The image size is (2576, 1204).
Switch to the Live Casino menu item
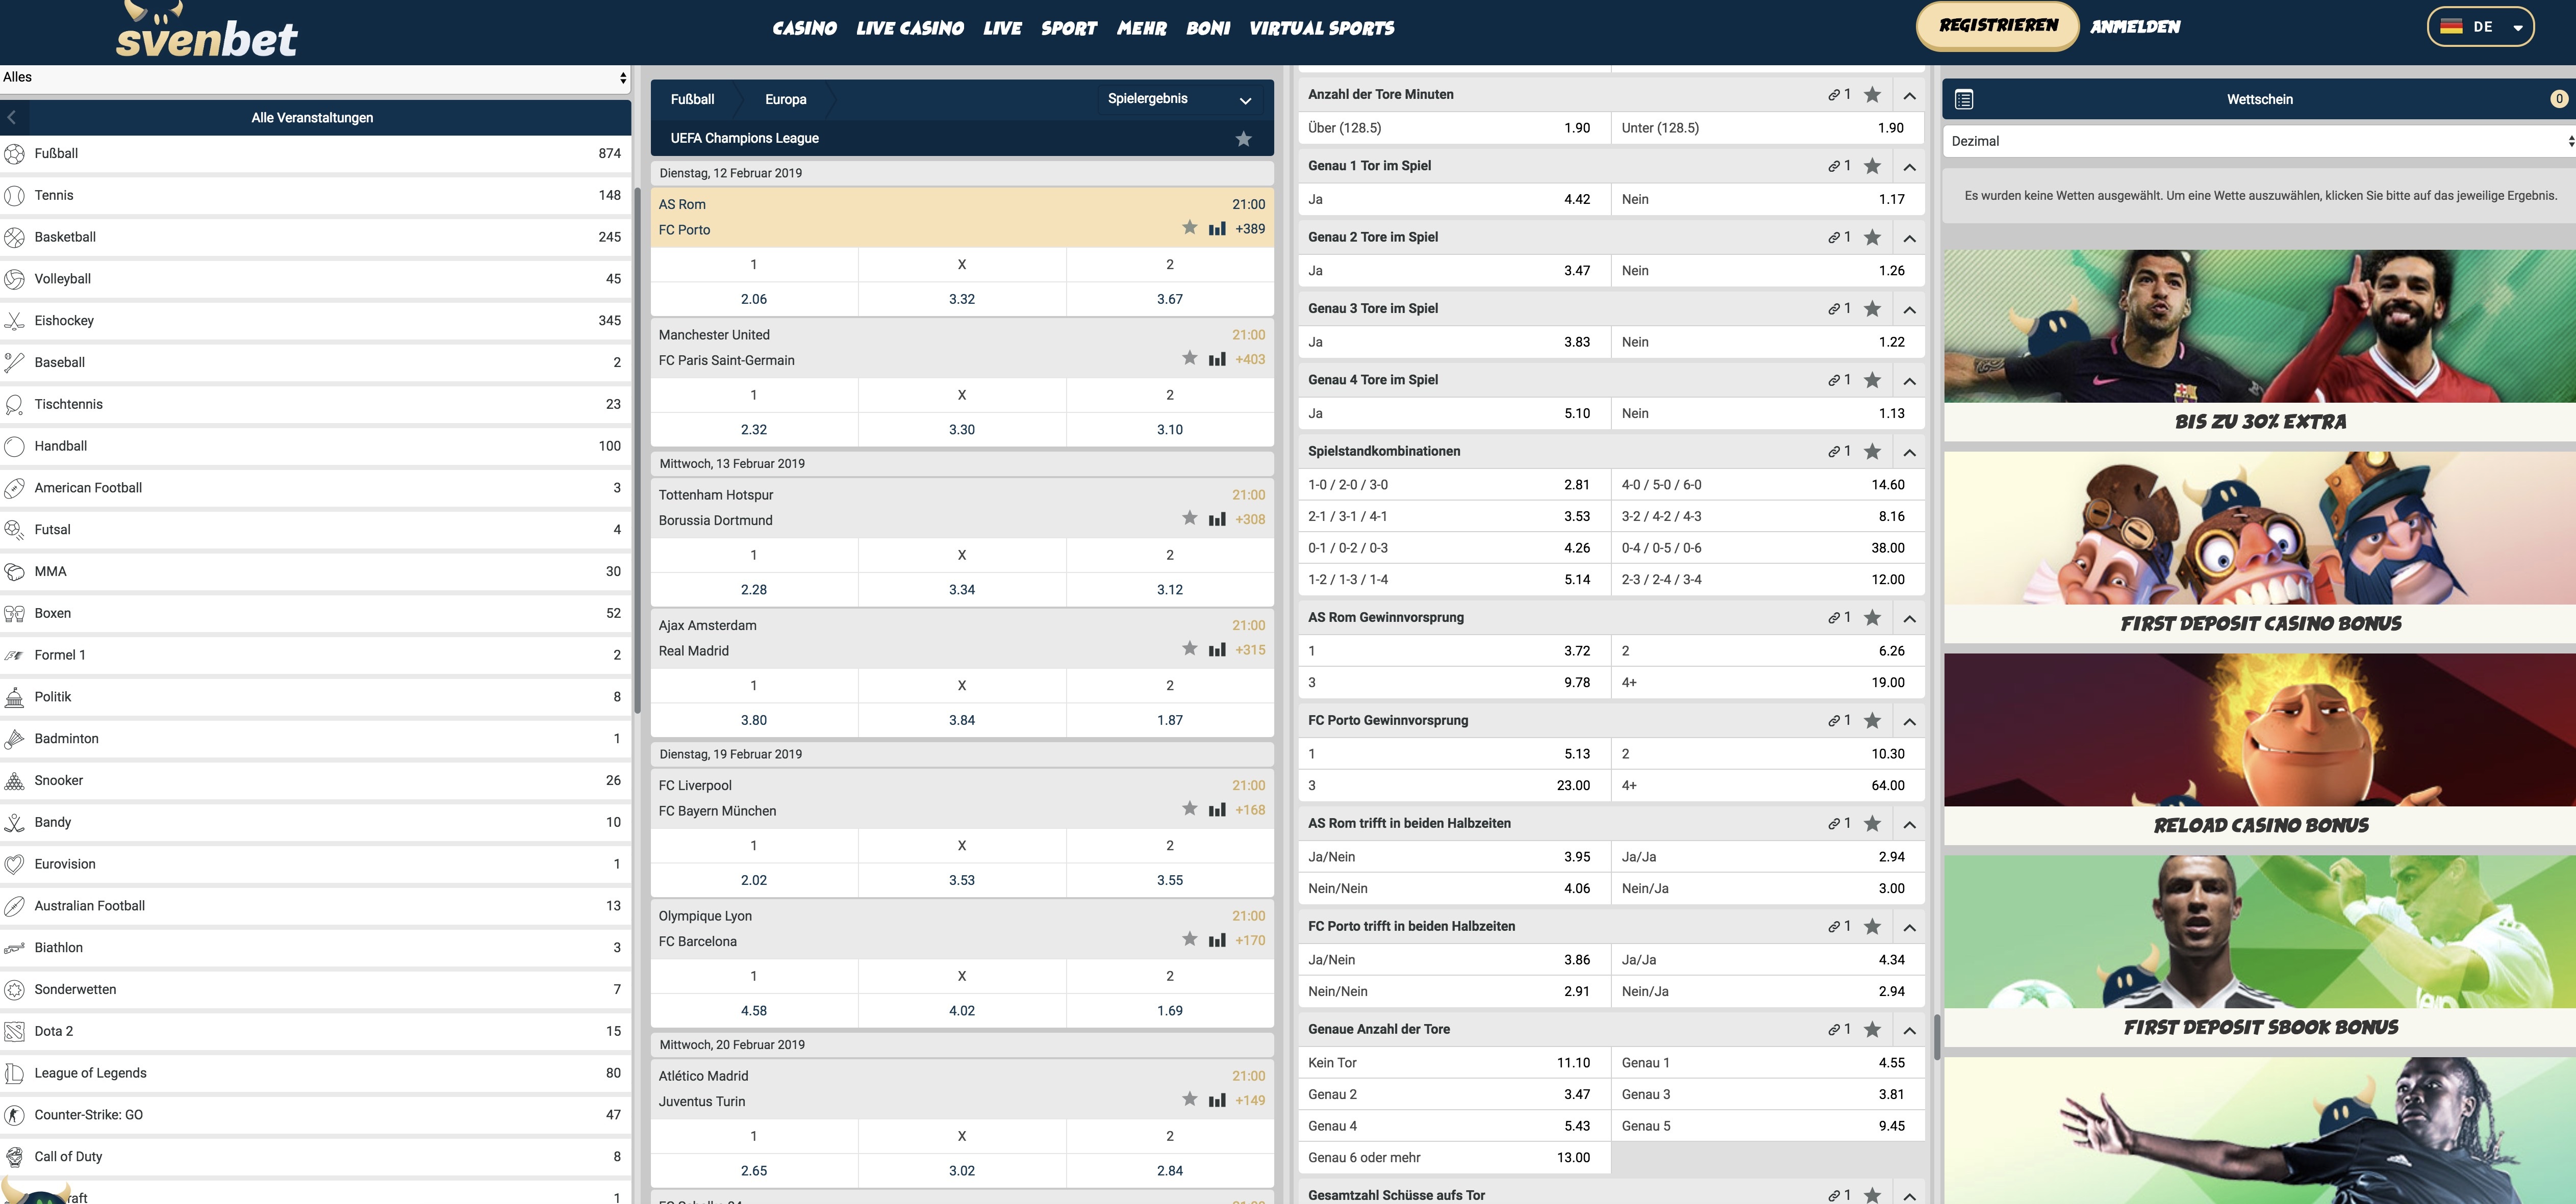(910, 28)
